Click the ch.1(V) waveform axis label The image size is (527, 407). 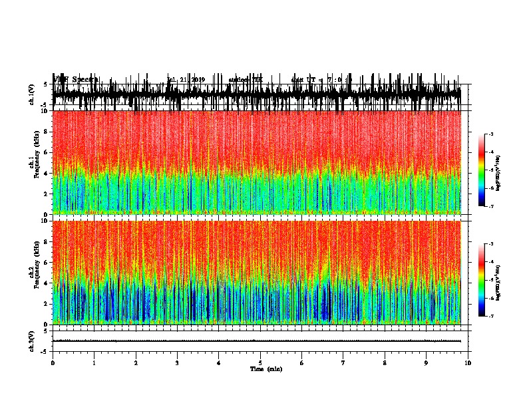pos(32,94)
